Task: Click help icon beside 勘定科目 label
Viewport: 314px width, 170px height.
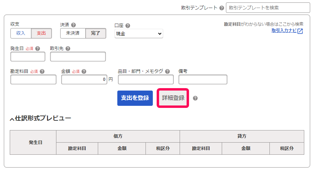Action: pos(42,71)
